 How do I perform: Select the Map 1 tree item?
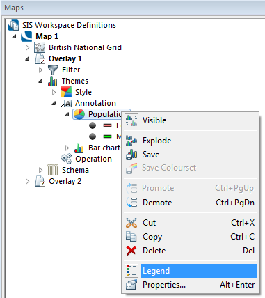click(47, 36)
